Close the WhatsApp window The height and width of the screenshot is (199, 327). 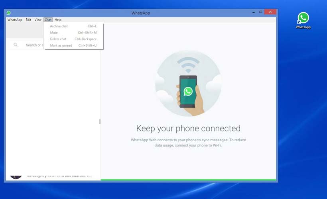[270, 12]
